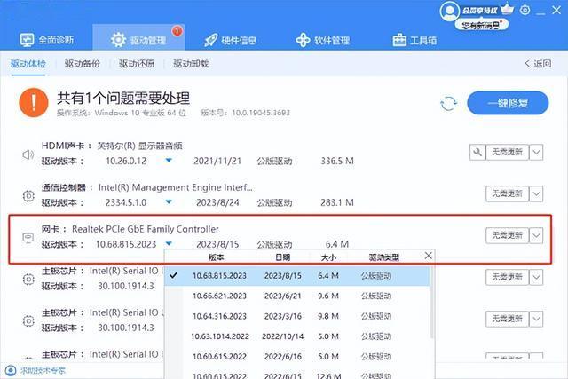Open version dropdown for 10.26.0.12
The width and height of the screenshot is (568, 379).
click(x=169, y=161)
